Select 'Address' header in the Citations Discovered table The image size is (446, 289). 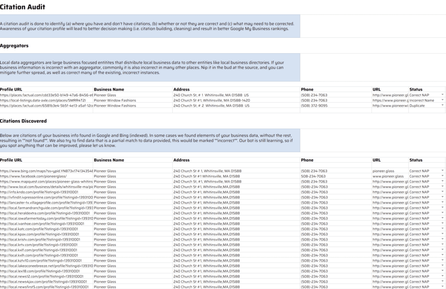coord(182,160)
